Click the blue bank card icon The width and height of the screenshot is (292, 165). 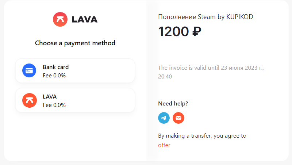click(x=29, y=70)
